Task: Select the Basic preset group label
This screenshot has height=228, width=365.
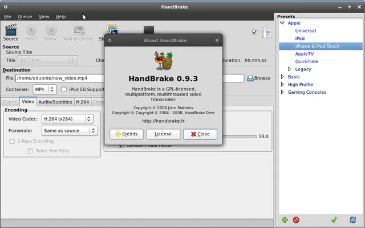Action: pyautogui.click(x=294, y=77)
